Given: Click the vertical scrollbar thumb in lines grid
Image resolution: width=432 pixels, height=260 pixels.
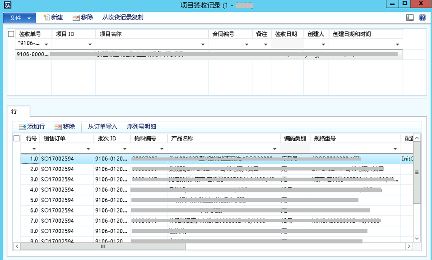Looking at the screenshot, I should (x=417, y=172).
